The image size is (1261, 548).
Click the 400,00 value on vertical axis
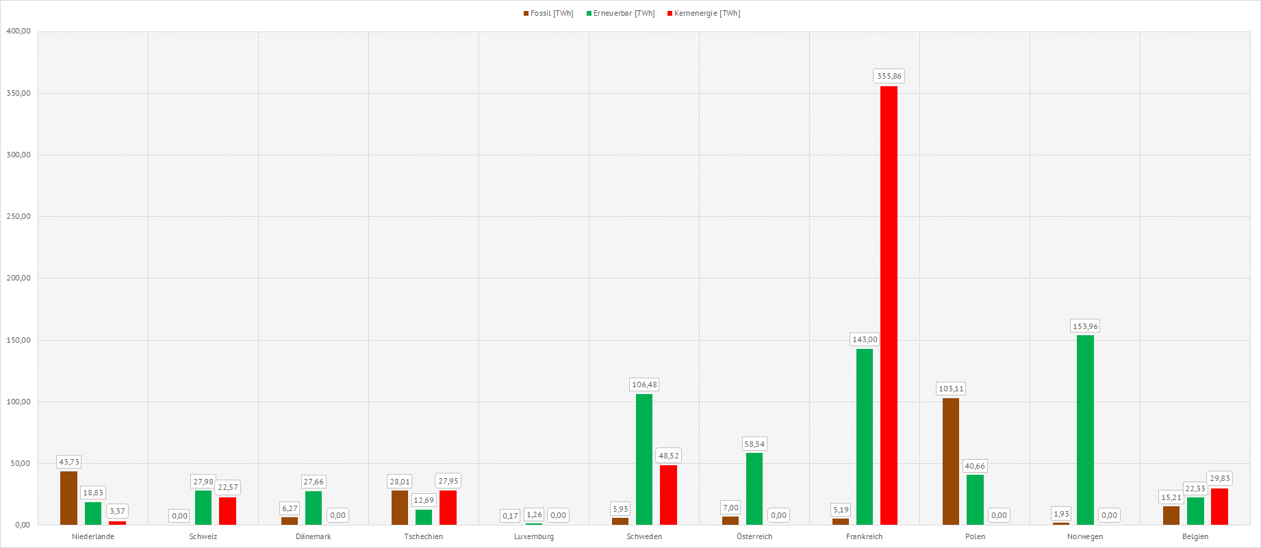(18, 31)
